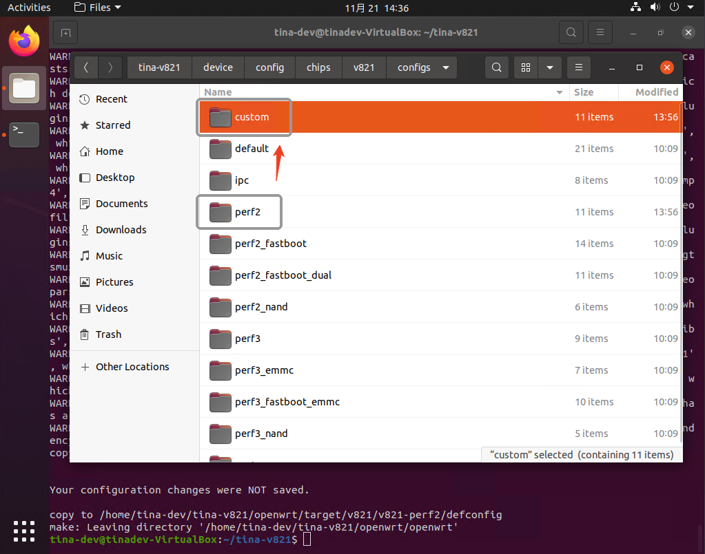Jump to tina-v821 in path bar

(159, 67)
